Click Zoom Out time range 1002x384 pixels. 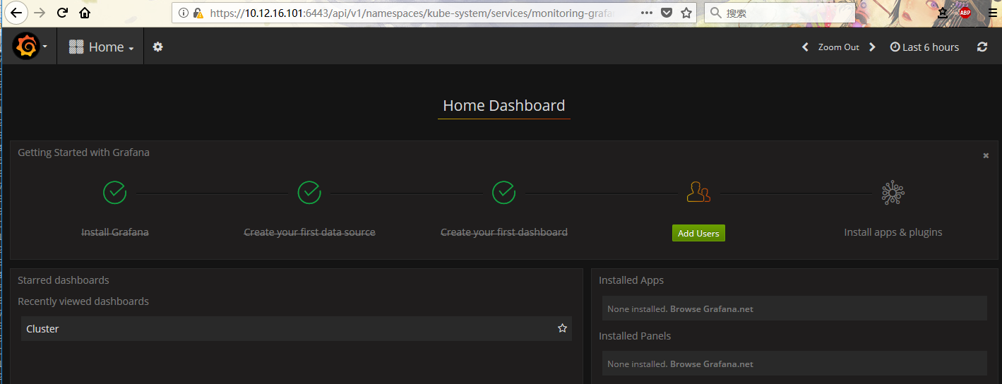[x=838, y=47]
